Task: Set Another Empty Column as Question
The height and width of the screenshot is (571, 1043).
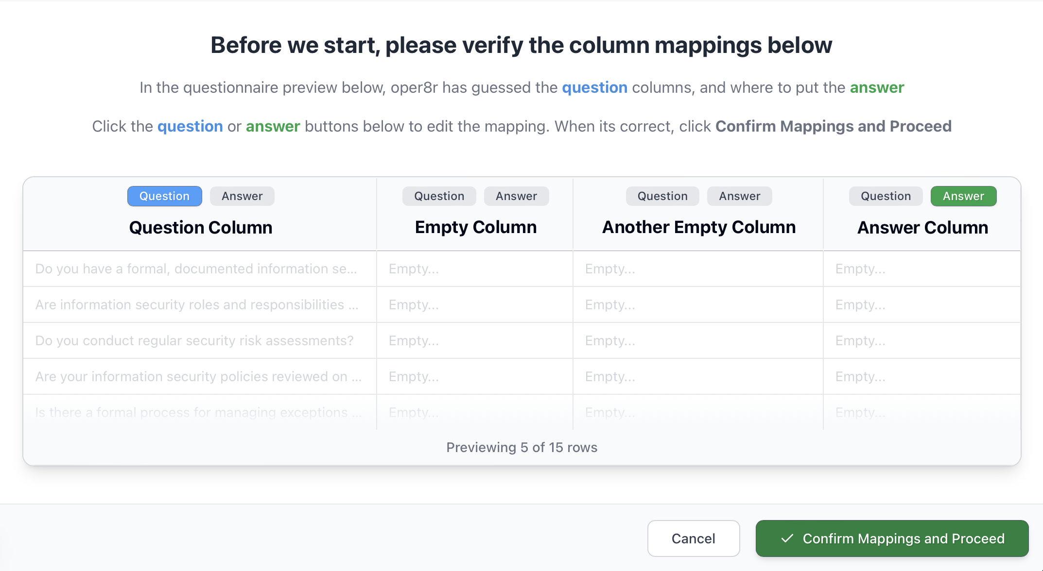Action: (x=662, y=196)
